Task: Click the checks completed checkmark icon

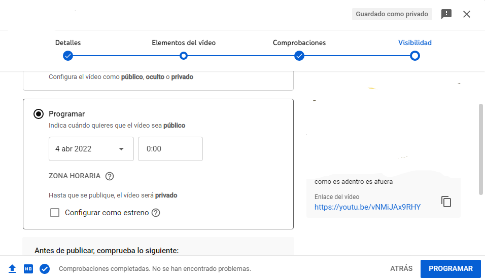Action: [x=45, y=269]
